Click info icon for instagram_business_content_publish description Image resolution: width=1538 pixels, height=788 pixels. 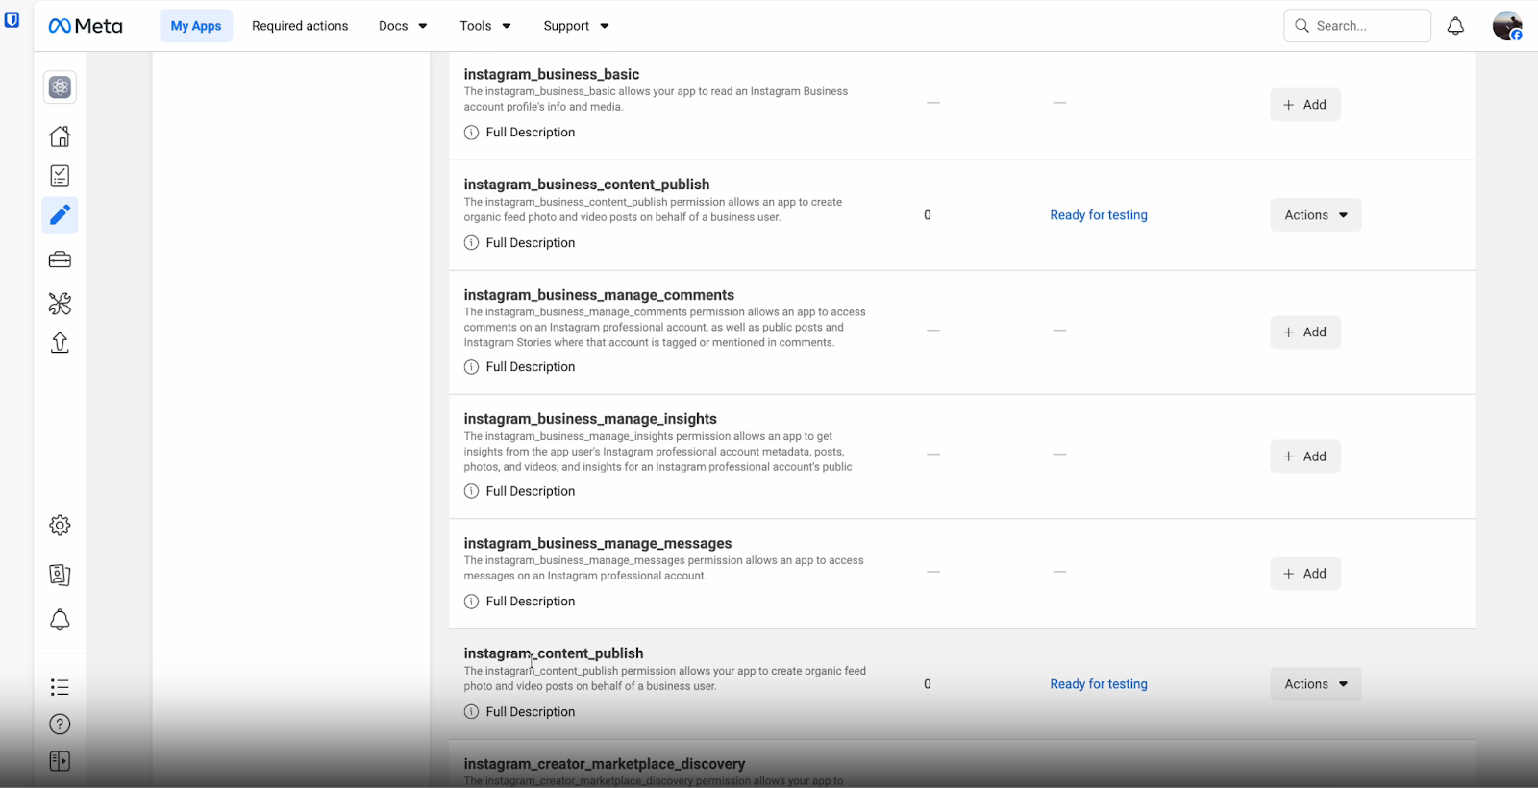(x=471, y=243)
